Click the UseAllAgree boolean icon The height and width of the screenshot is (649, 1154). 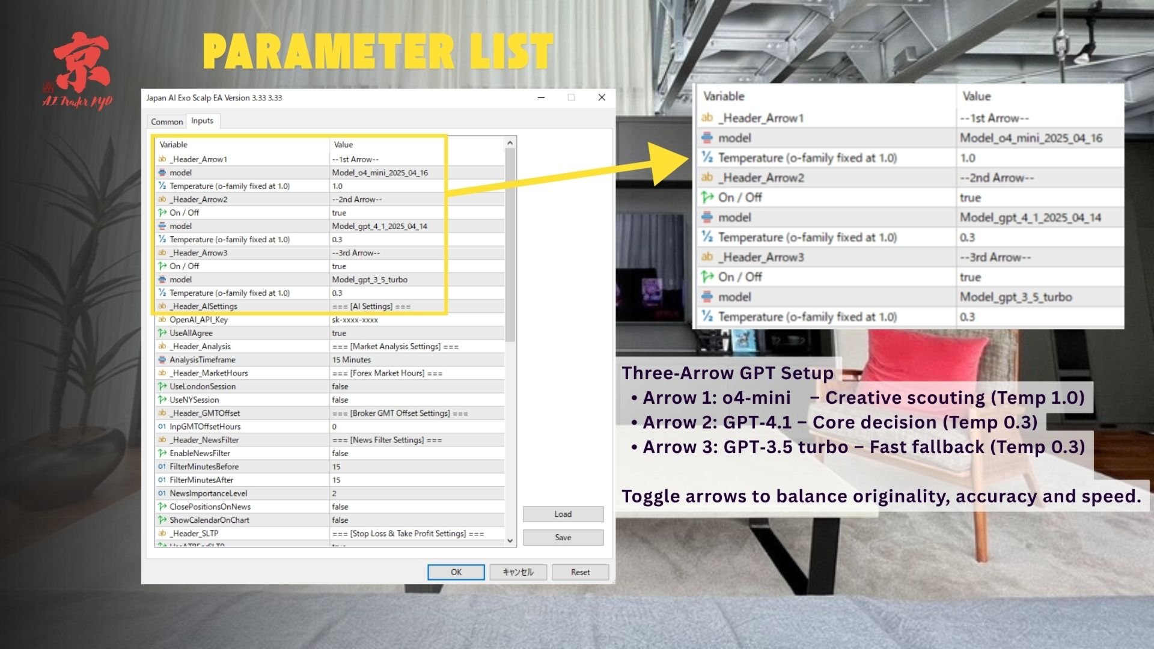162,333
